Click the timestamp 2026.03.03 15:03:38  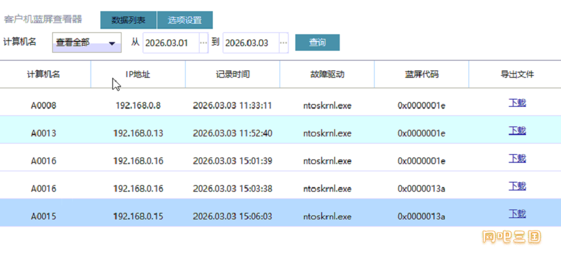click(x=233, y=189)
